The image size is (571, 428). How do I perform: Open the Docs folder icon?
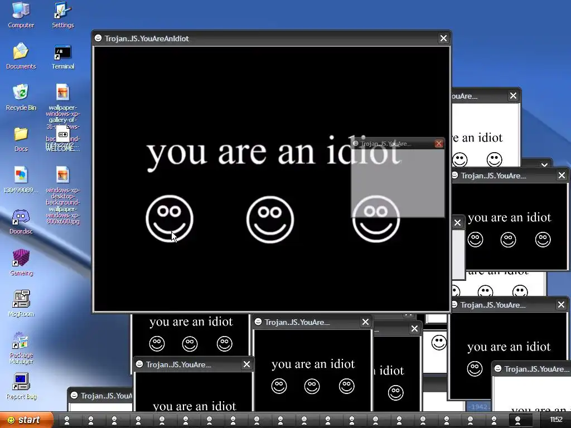coord(21,139)
